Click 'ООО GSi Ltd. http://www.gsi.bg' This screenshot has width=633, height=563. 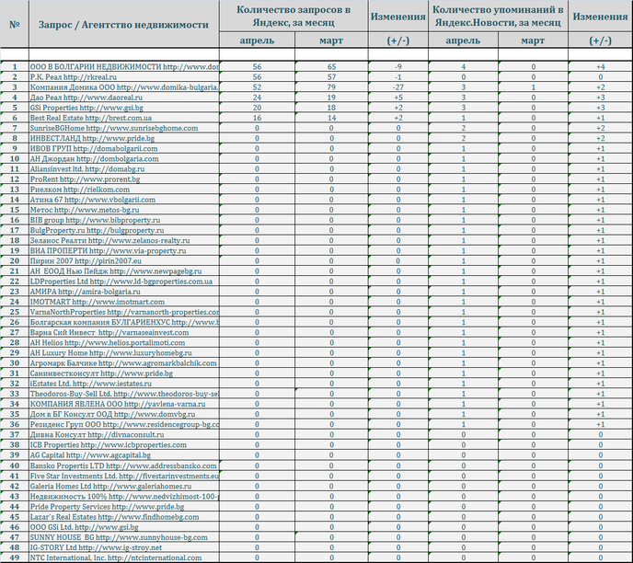tap(124, 527)
